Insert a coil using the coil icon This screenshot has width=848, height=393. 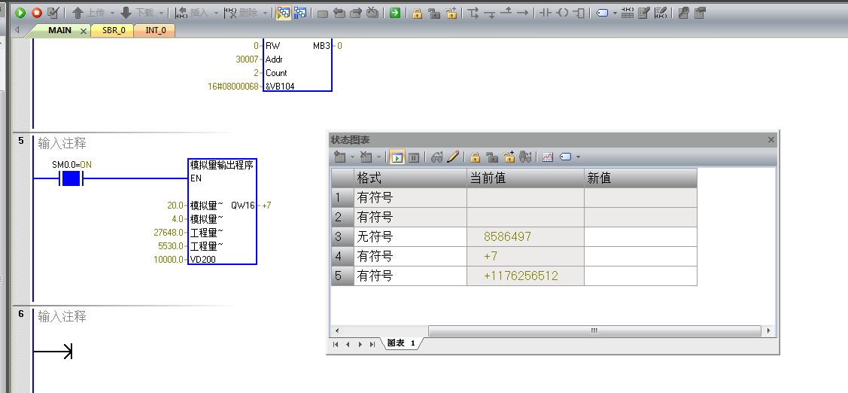562,13
